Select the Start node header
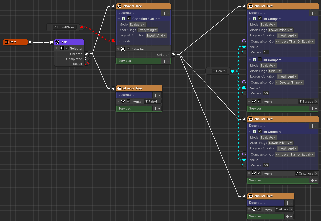 point(15,42)
